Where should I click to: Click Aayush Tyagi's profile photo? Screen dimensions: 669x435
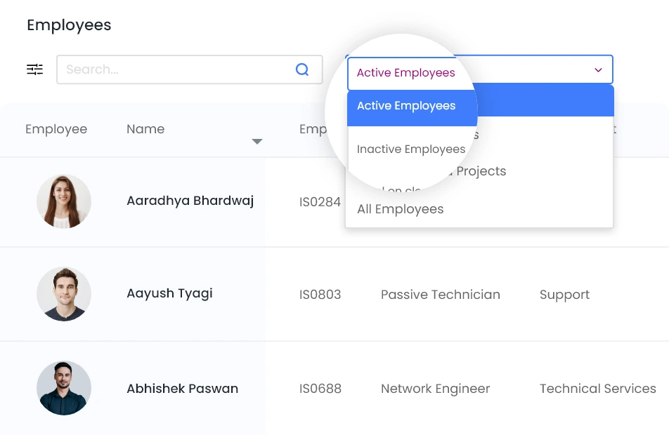pos(64,294)
